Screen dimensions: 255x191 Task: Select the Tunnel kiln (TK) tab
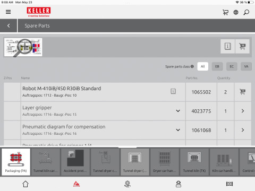pos(194,162)
